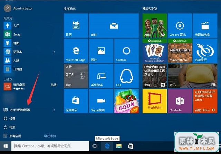
Task: Launch the Candy Crush Soda tile
Action: [126, 101]
